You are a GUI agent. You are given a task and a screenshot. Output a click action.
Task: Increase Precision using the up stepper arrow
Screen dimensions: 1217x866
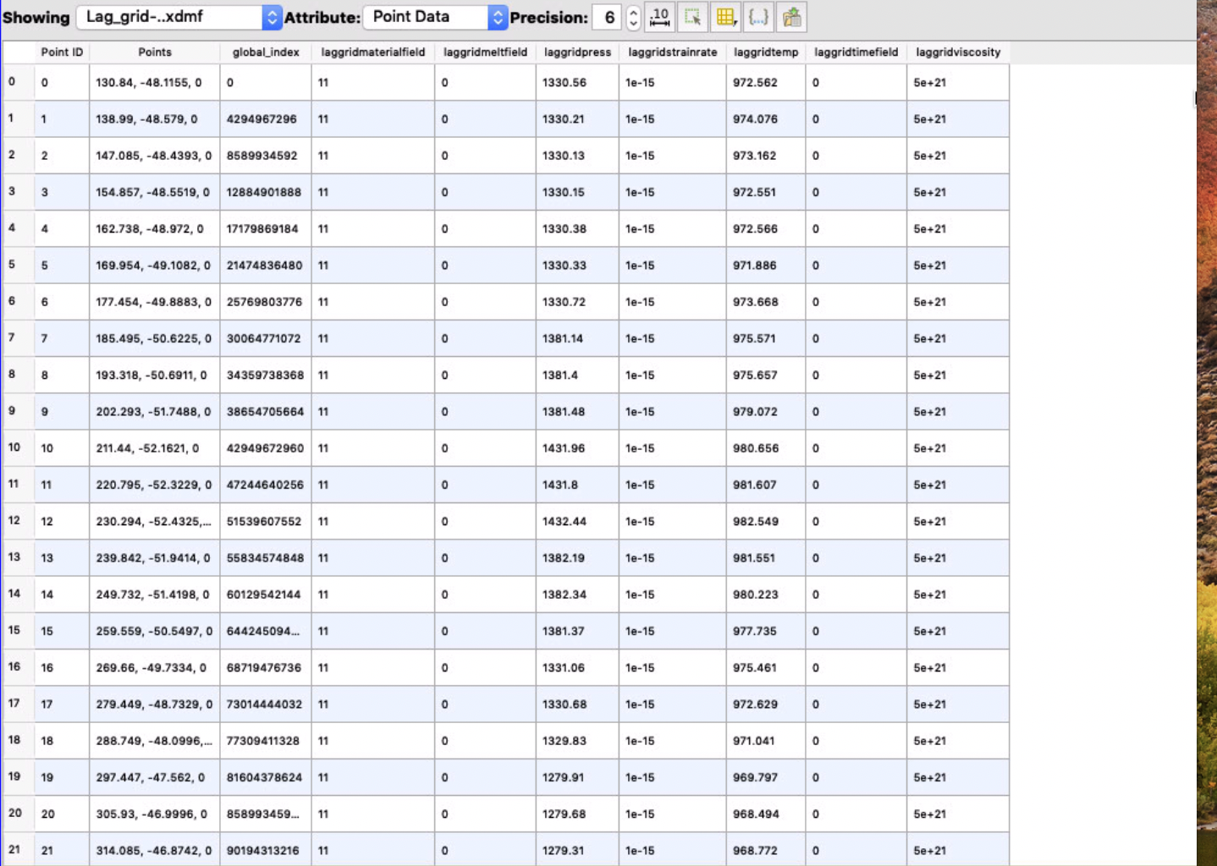[x=634, y=12]
